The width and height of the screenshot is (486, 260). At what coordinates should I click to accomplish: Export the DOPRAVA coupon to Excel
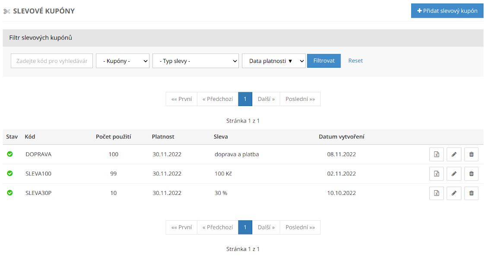[x=436, y=154]
